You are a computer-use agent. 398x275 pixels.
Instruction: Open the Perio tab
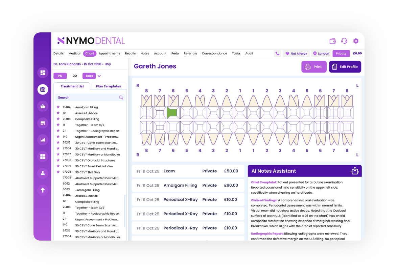175,53
